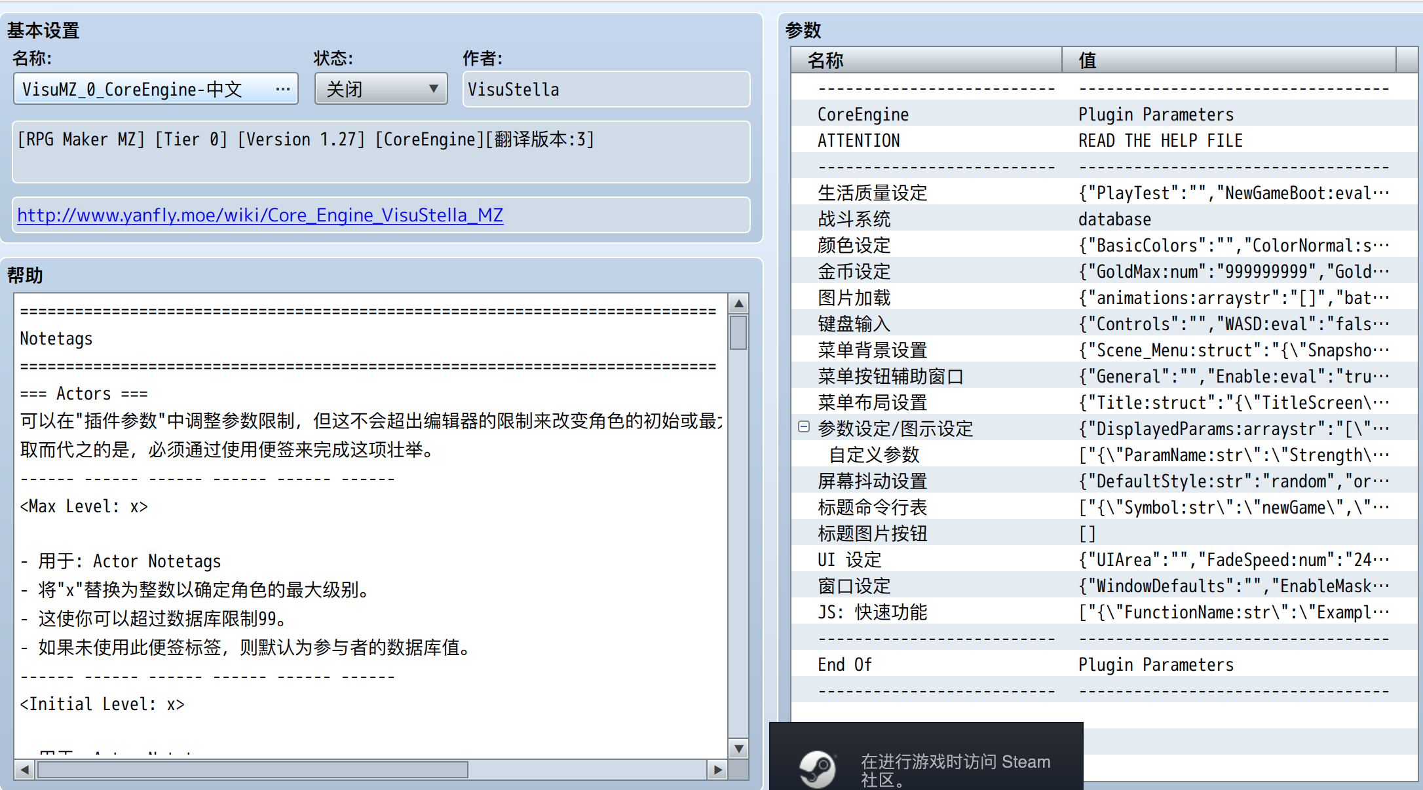The width and height of the screenshot is (1423, 790).
Task: Click the plugin name field VisuMZ_0_CoreEngine-中文
Action: pyautogui.click(x=156, y=89)
